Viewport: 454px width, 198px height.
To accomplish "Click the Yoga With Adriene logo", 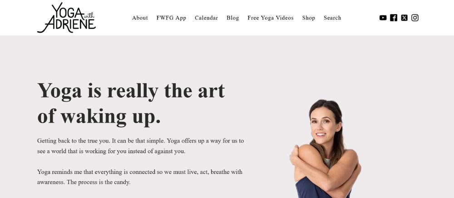I will (x=66, y=18).
